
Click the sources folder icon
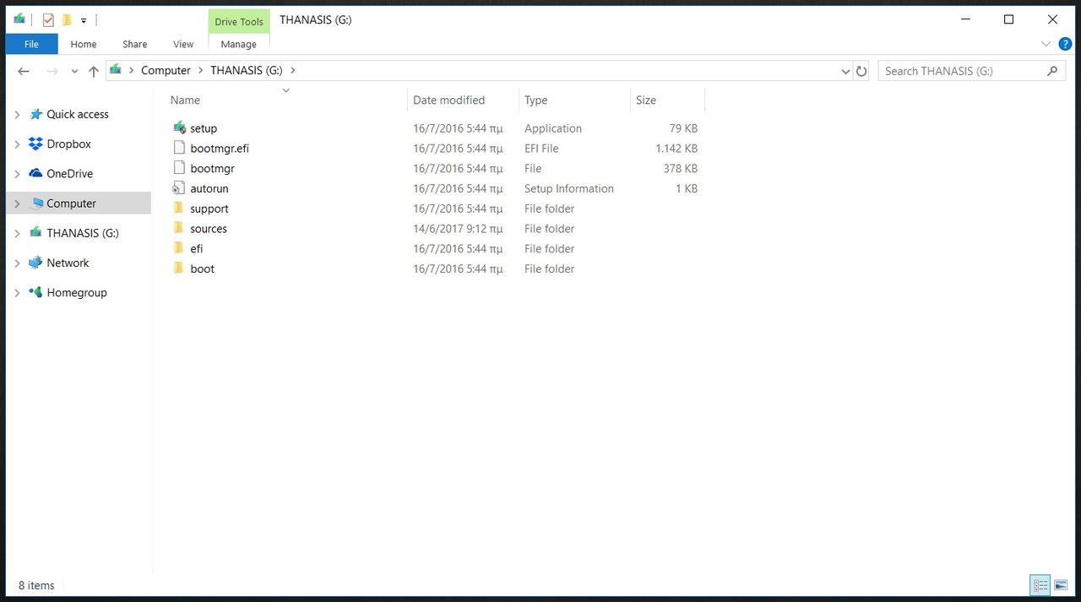pyautogui.click(x=178, y=229)
